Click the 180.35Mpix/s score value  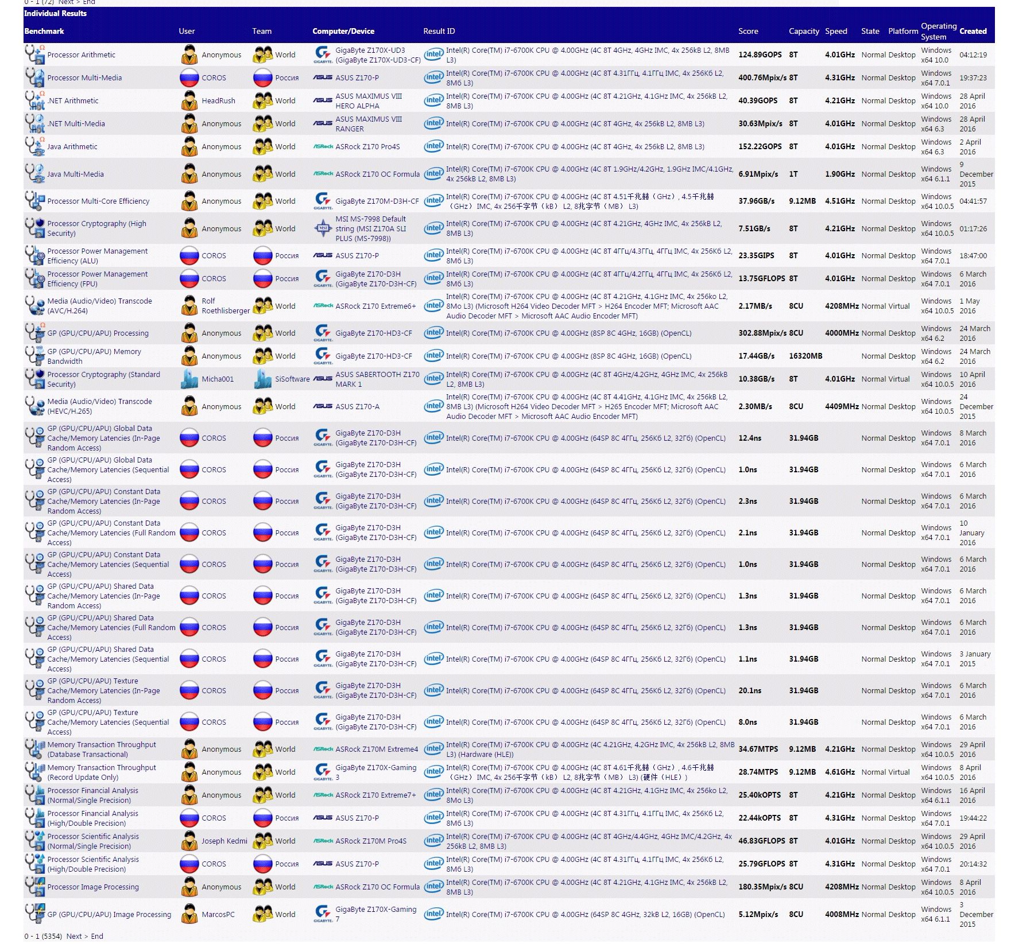point(762,887)
